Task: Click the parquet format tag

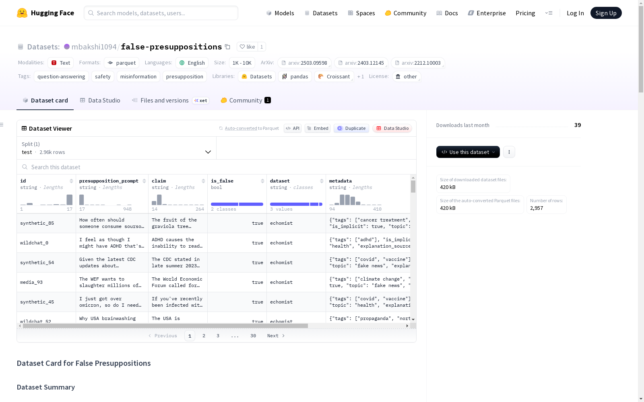Action: click(122, 63)
